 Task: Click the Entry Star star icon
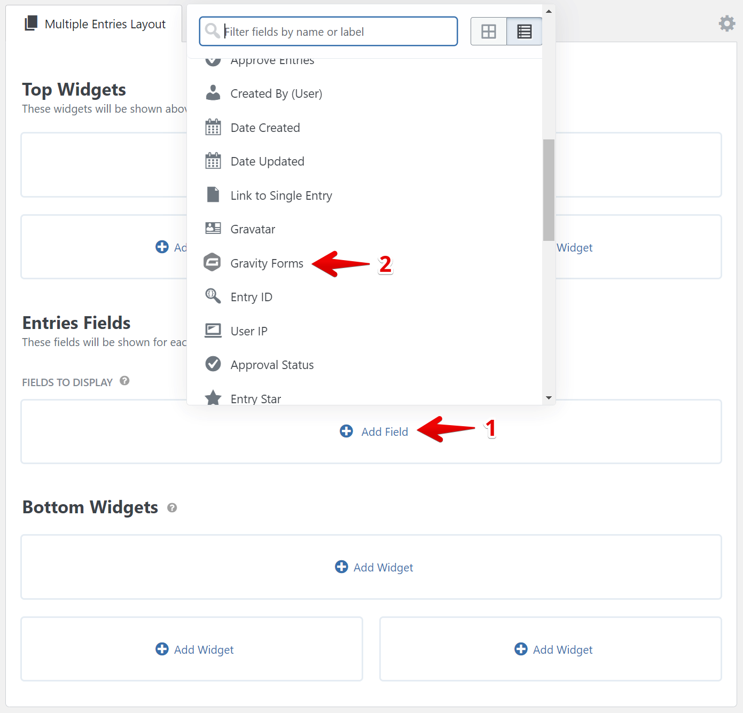pyautogui.click(x=213, y=397)
